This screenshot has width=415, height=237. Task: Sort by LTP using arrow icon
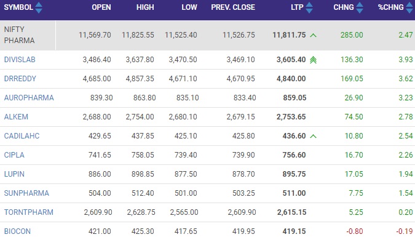(x=309, y=7)
